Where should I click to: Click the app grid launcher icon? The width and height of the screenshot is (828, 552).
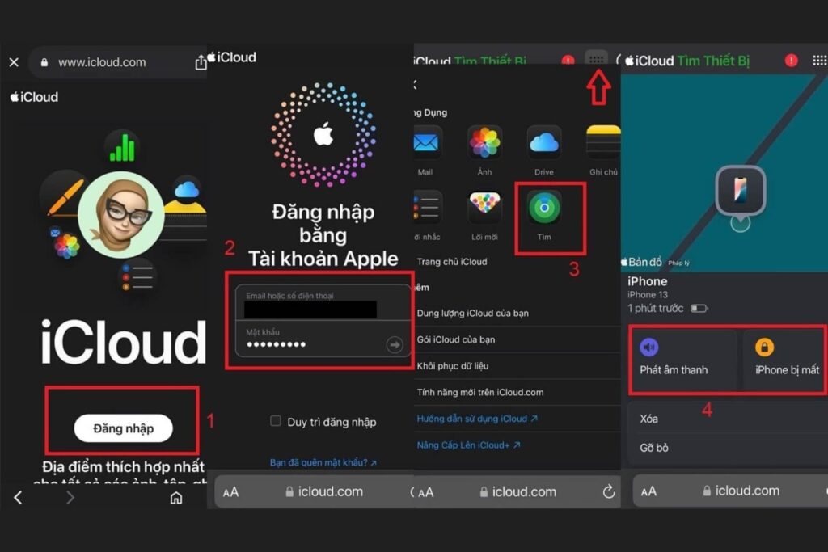click(596, 60)
